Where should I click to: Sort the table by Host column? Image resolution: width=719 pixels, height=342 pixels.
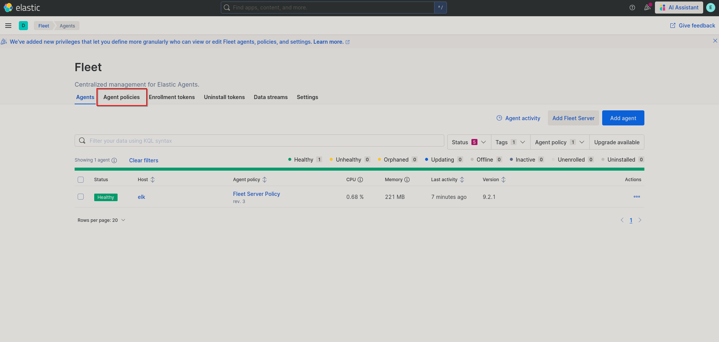tap(146, 180)
